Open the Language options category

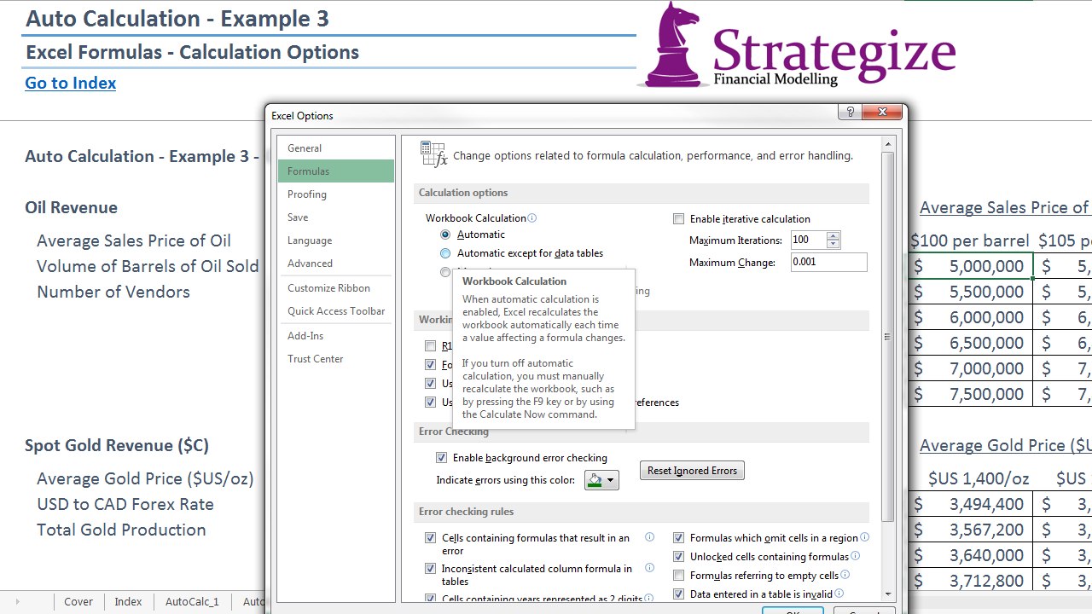coord(336,240)
